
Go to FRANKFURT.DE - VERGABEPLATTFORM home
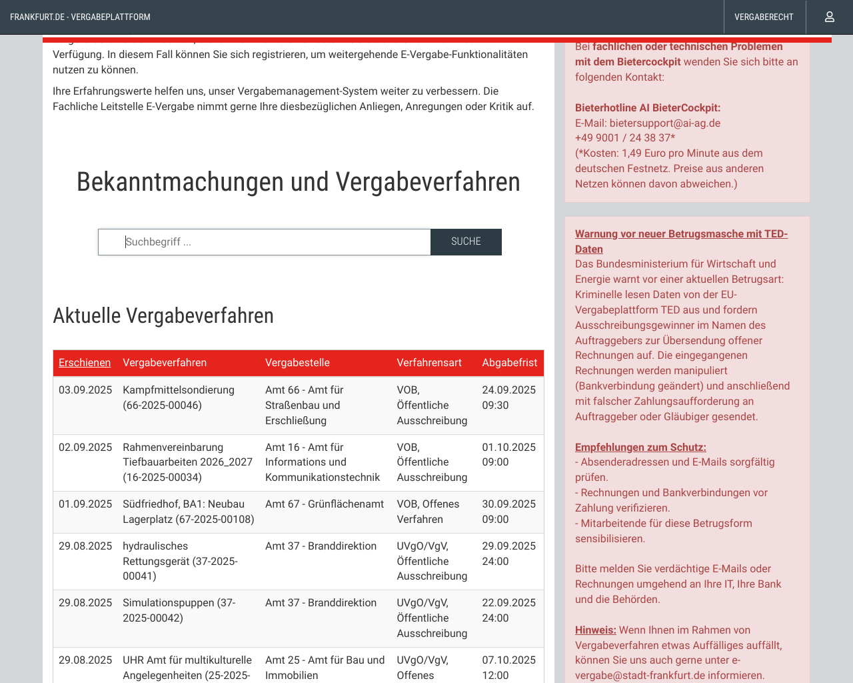(x=80, y=17)
